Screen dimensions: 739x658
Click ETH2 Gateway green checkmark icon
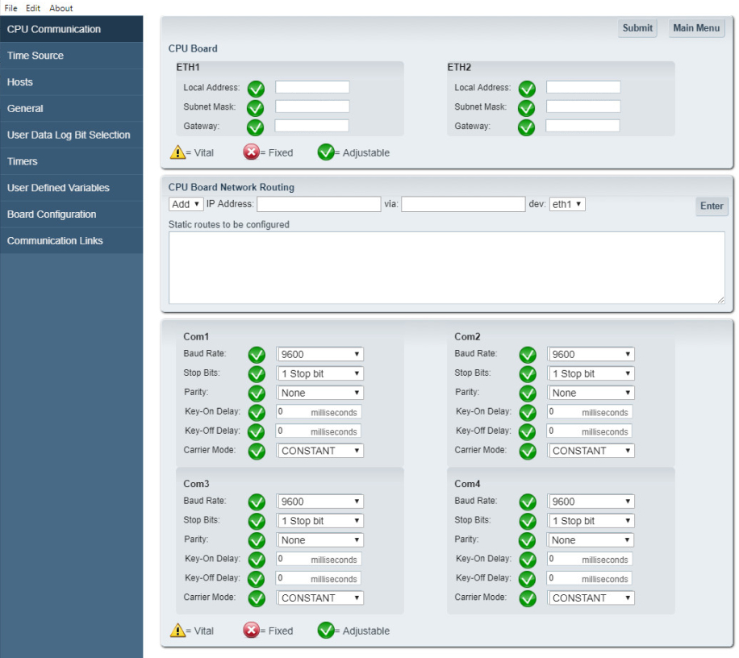(x=527, y=127)
